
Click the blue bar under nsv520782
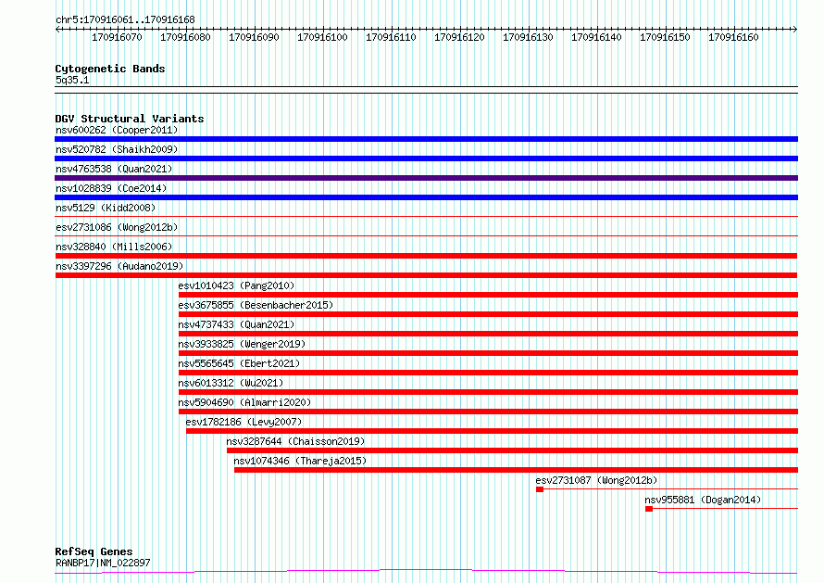pyautogui.click(x=426, y=158)
